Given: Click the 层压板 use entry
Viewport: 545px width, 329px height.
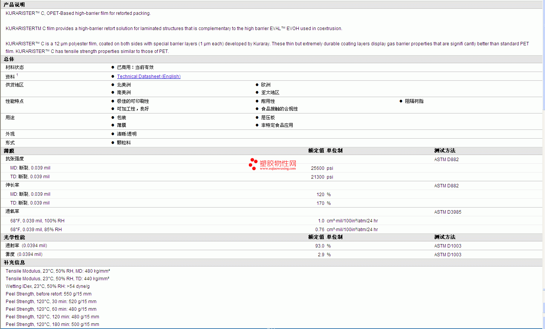Looking at the screenshot, I should click(x=268, y=118).
